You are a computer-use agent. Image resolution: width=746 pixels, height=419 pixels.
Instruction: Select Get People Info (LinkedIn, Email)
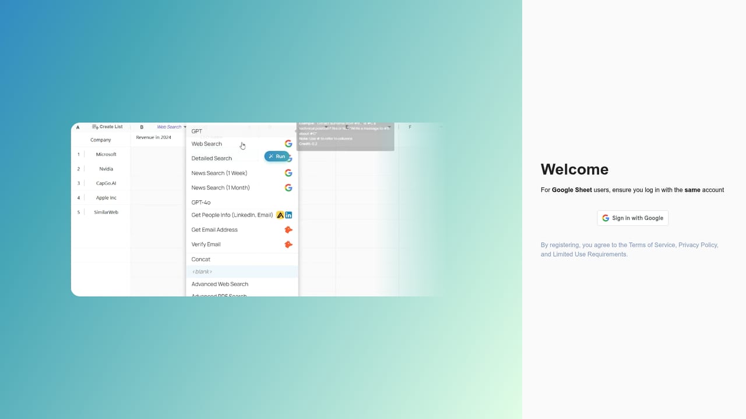pyautogui.click(x=232, y=215)
